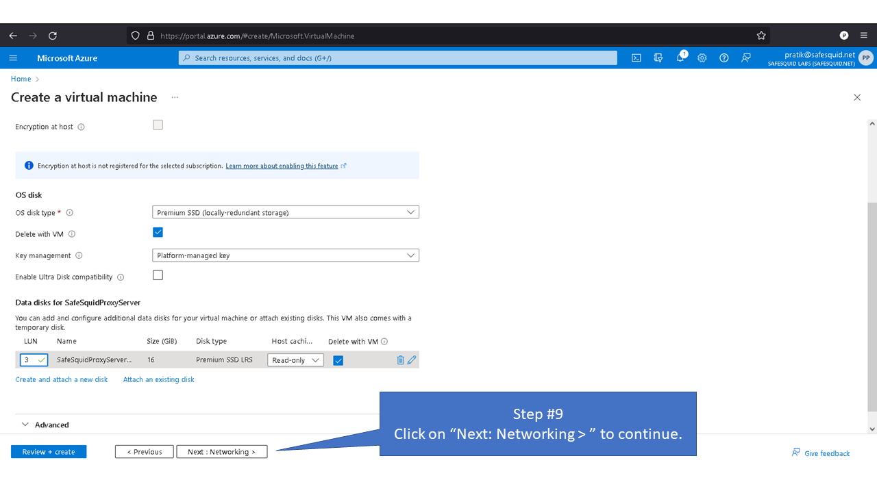Click the browser address bar URL

point(258,36)
